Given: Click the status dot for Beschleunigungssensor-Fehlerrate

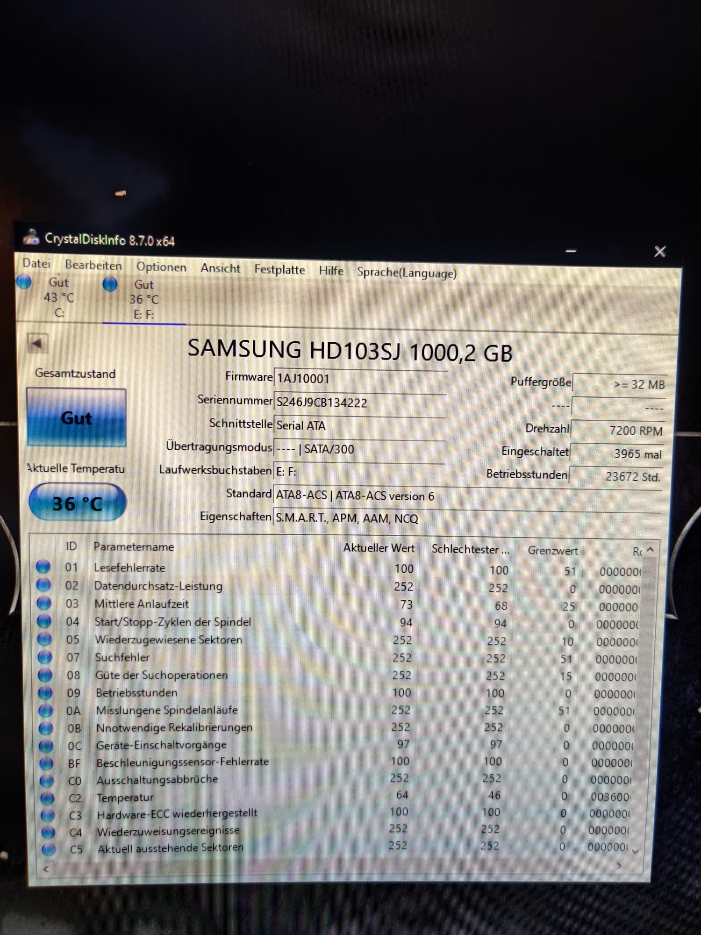Looking at the screenshot, I should (x=46, y=763).
